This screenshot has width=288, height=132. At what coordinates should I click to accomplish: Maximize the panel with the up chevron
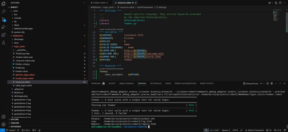[x=280, y=83]
